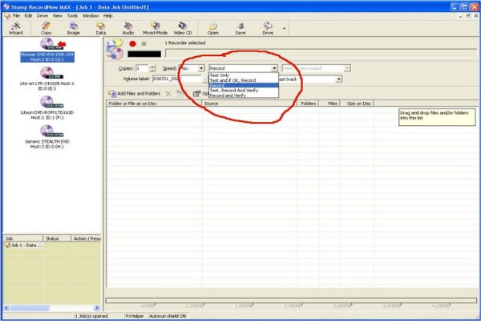Click the Copies number field
This screenshot has height=321, width=481.
[142, 68]
